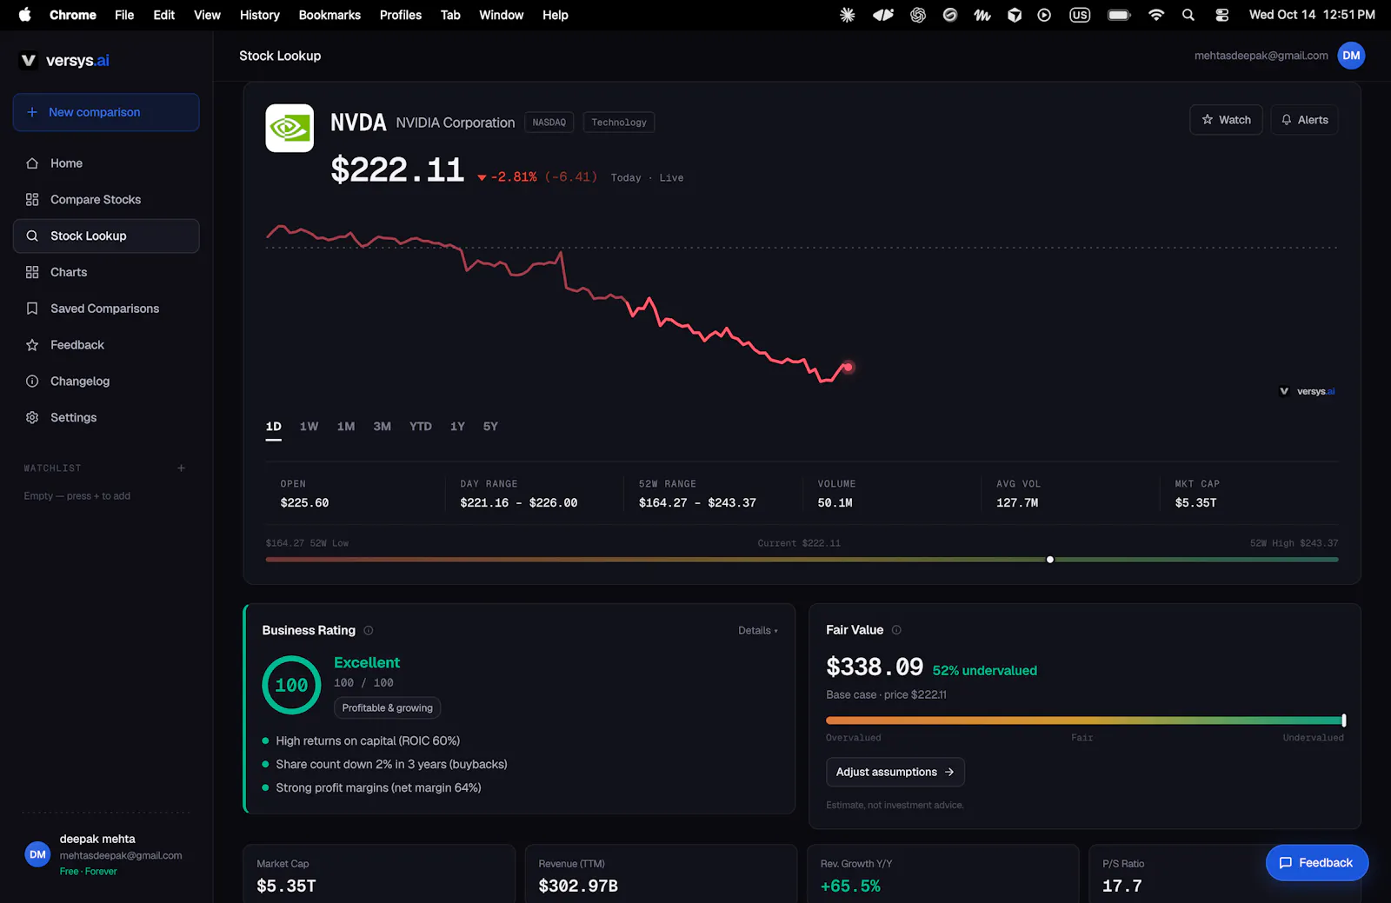Click the deepak mehta account in sidebar footer
1391x903 pixels.
click(x=106, y=855)
